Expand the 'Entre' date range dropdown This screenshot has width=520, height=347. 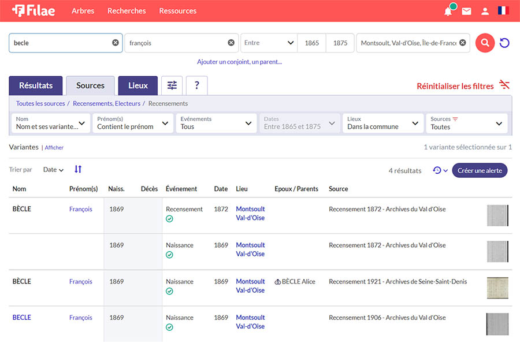tap(269, 43)
